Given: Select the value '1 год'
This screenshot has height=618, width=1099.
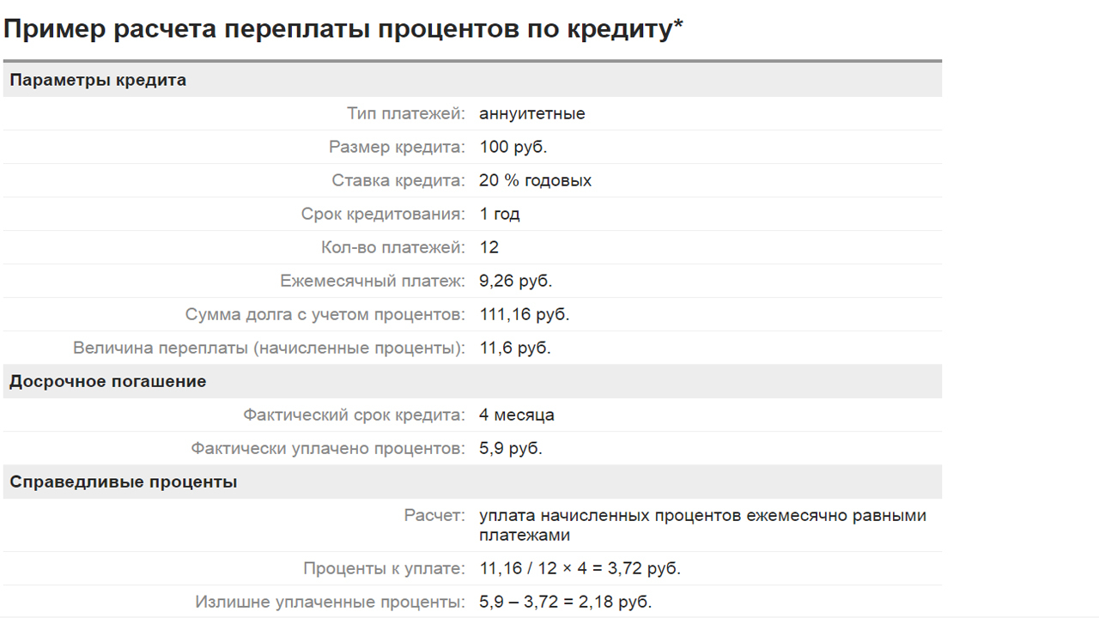Looking at the screenshot, I should coord(500,214).
